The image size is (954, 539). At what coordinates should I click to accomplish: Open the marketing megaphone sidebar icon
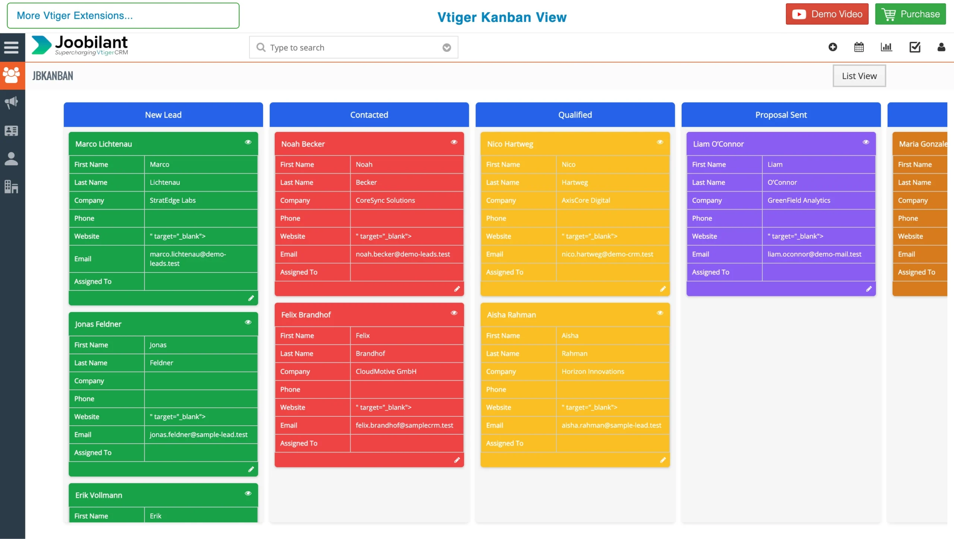pos(11,102)
